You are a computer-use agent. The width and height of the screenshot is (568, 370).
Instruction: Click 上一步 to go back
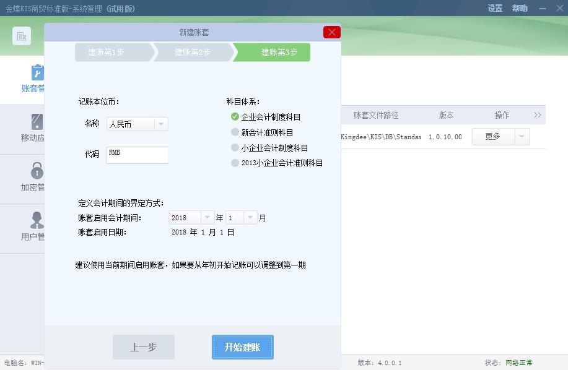point(143,347)
